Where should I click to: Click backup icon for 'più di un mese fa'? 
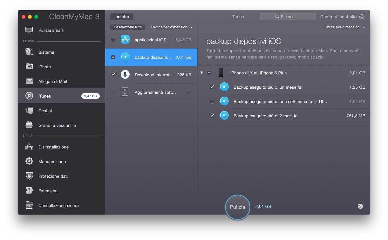coord(224,87)
